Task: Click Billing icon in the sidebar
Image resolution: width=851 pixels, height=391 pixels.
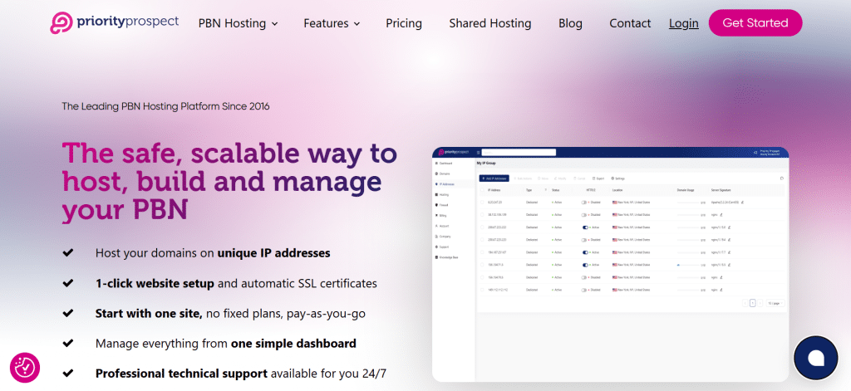Action: (436, 215)
